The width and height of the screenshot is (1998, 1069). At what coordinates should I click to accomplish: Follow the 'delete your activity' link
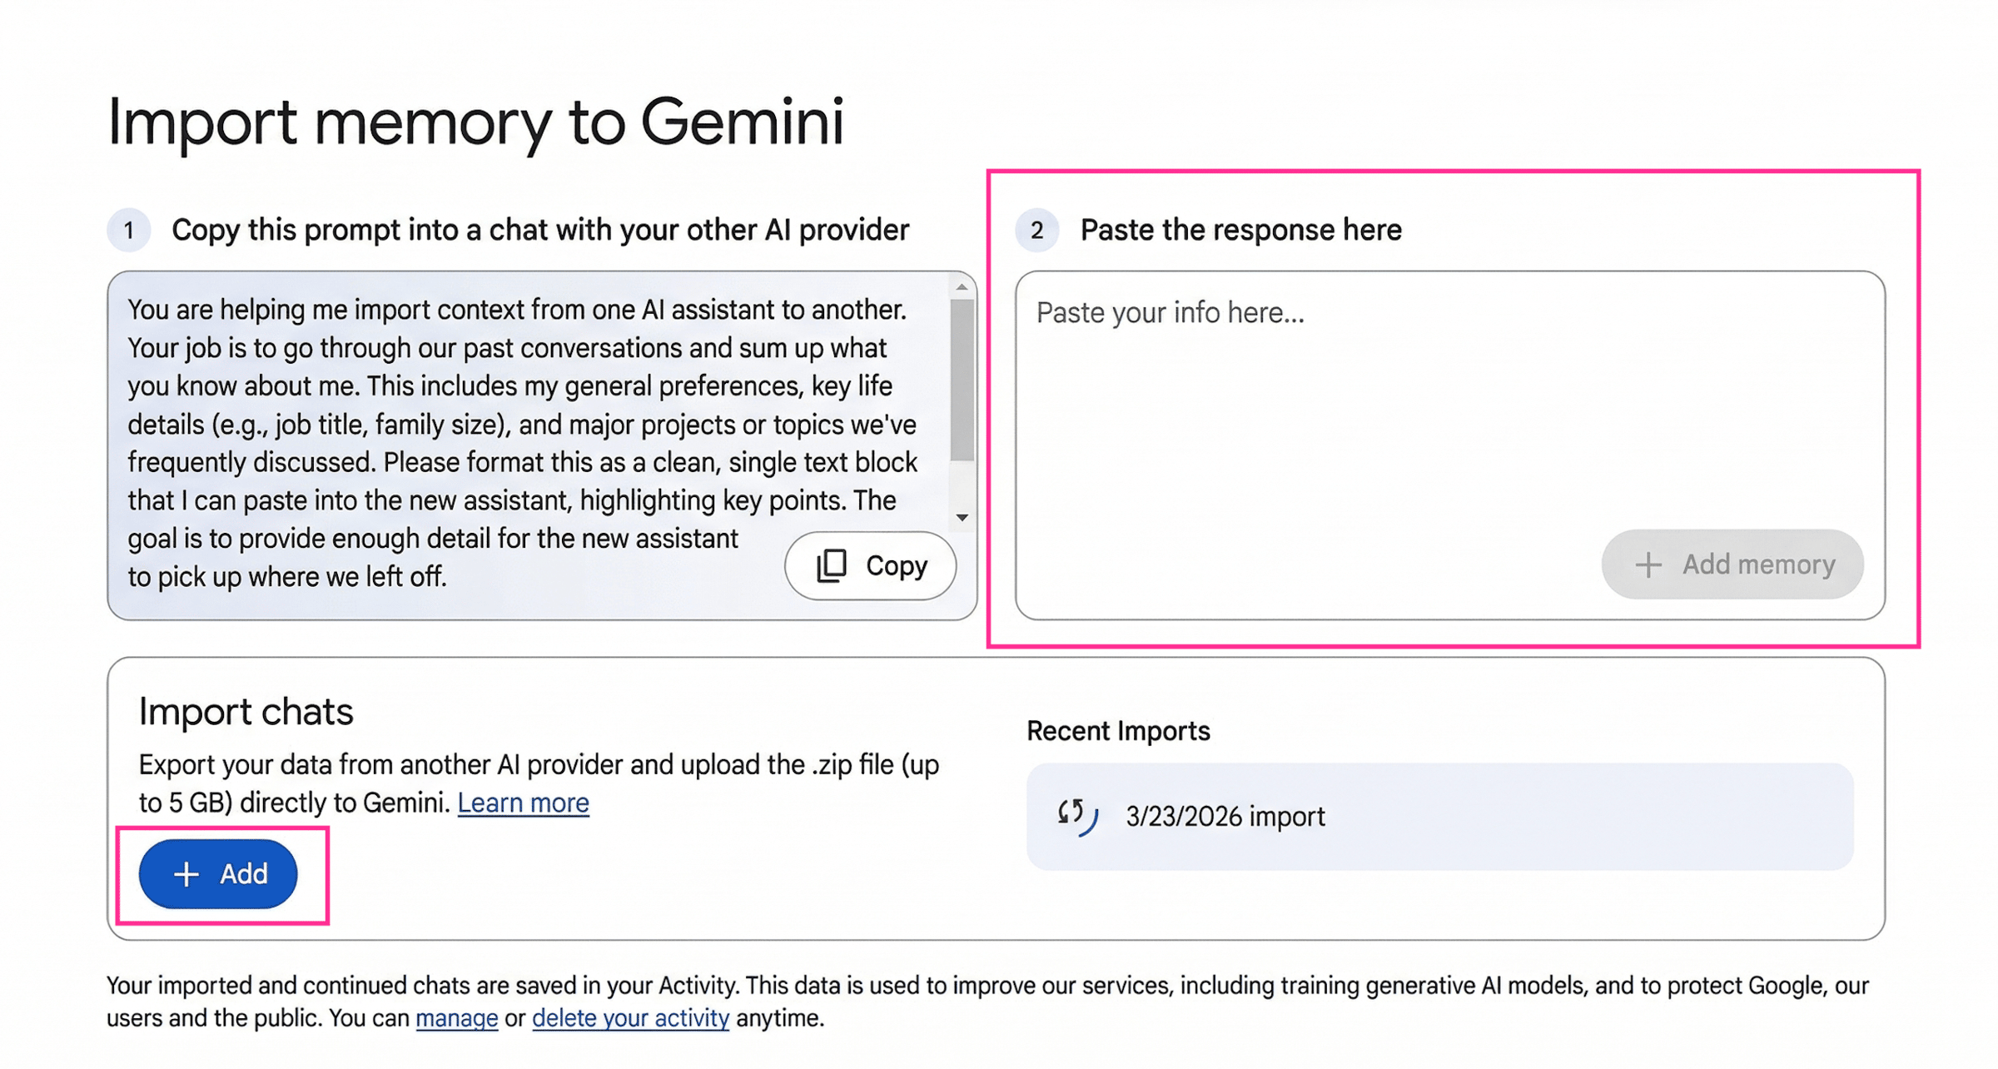click(630, 1018)
